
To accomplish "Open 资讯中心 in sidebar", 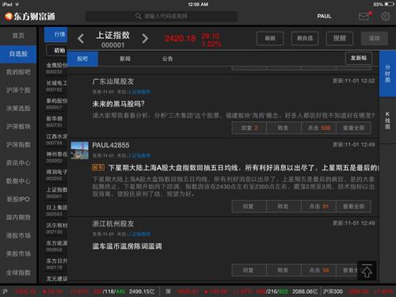I will [18, 163].
